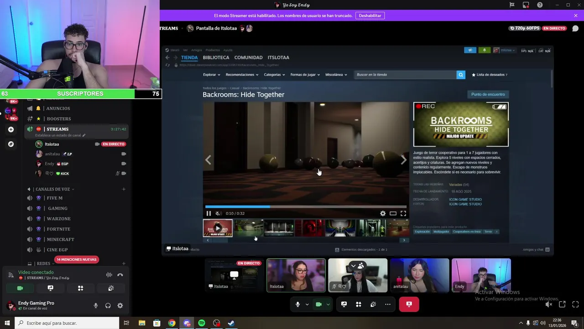584x329 pixels.
Task: Edit channel status pencil icon
Action: [x=84, y=135]
